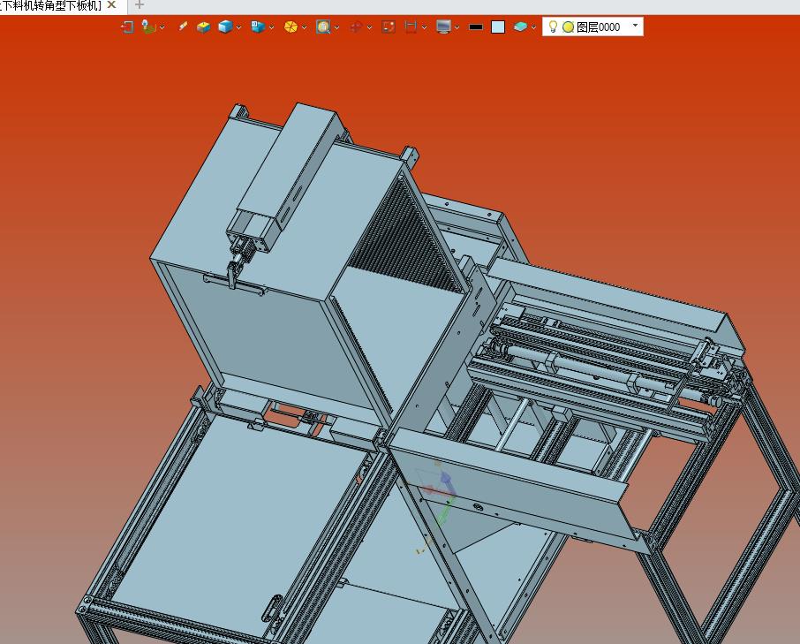This screenshot has width=800, height=644.
Task: Add a new tab with the plus button
Action: click(x=139, y=5)
